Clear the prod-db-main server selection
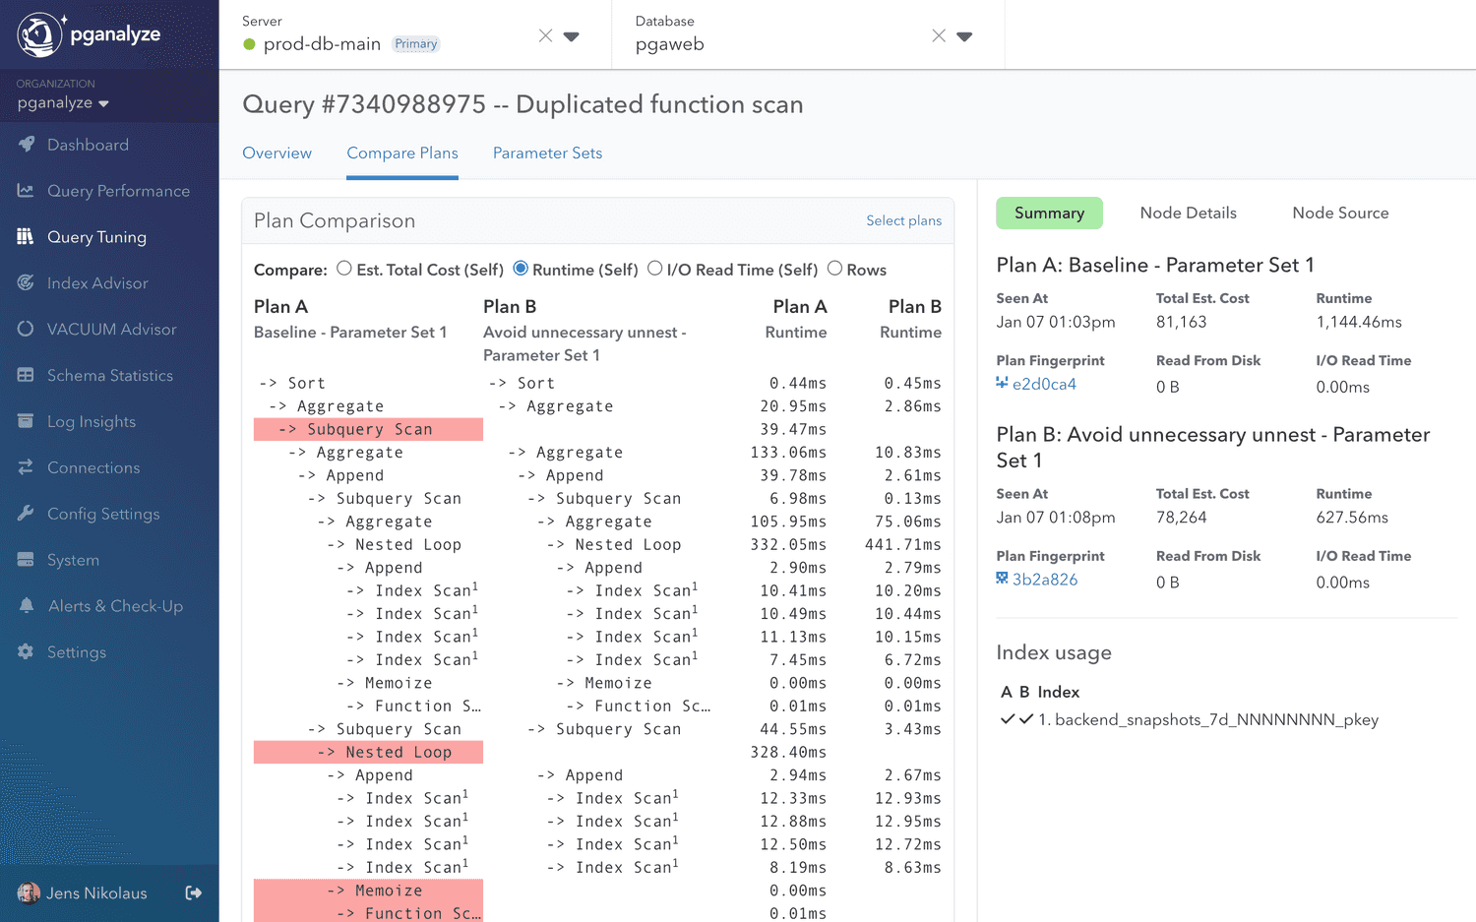This screenshot has width=1476, height=922. pyautogui.click(x=545, y=36)
